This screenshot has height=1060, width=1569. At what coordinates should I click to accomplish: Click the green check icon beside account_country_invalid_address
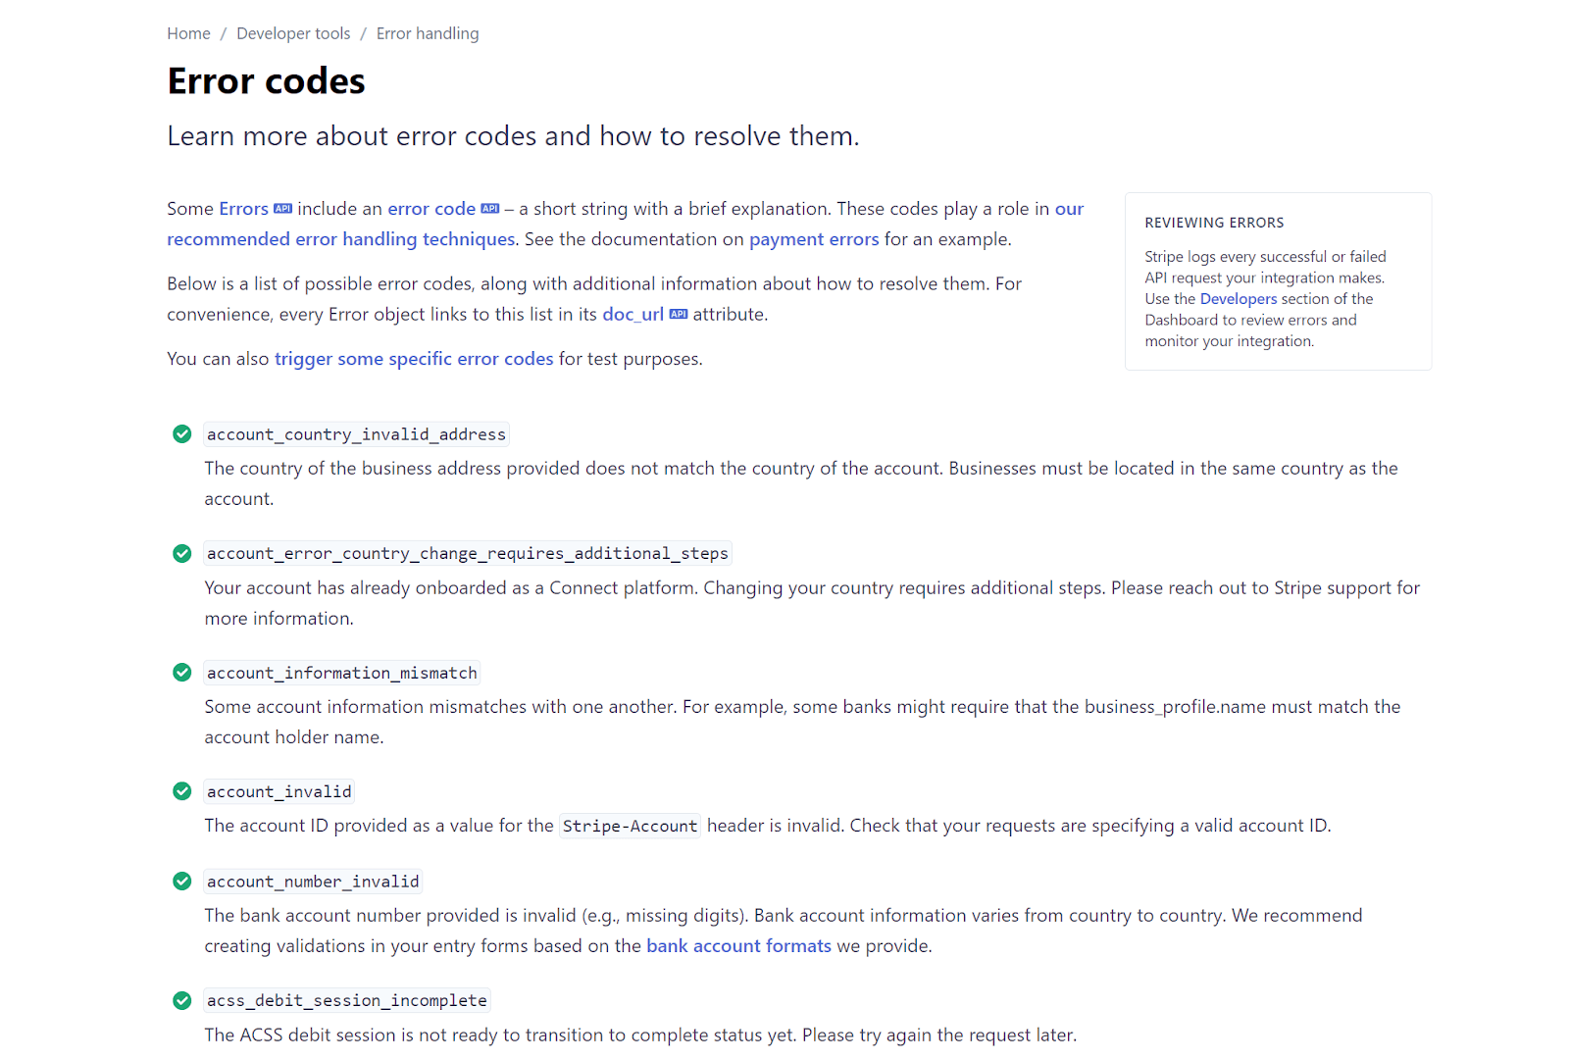181,433
